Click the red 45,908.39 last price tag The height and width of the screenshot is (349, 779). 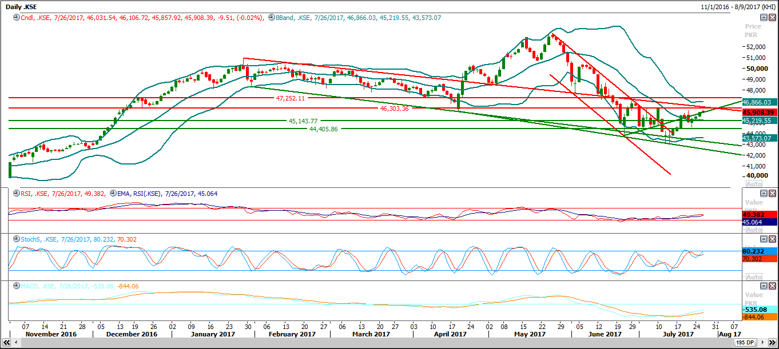point(760,113)
